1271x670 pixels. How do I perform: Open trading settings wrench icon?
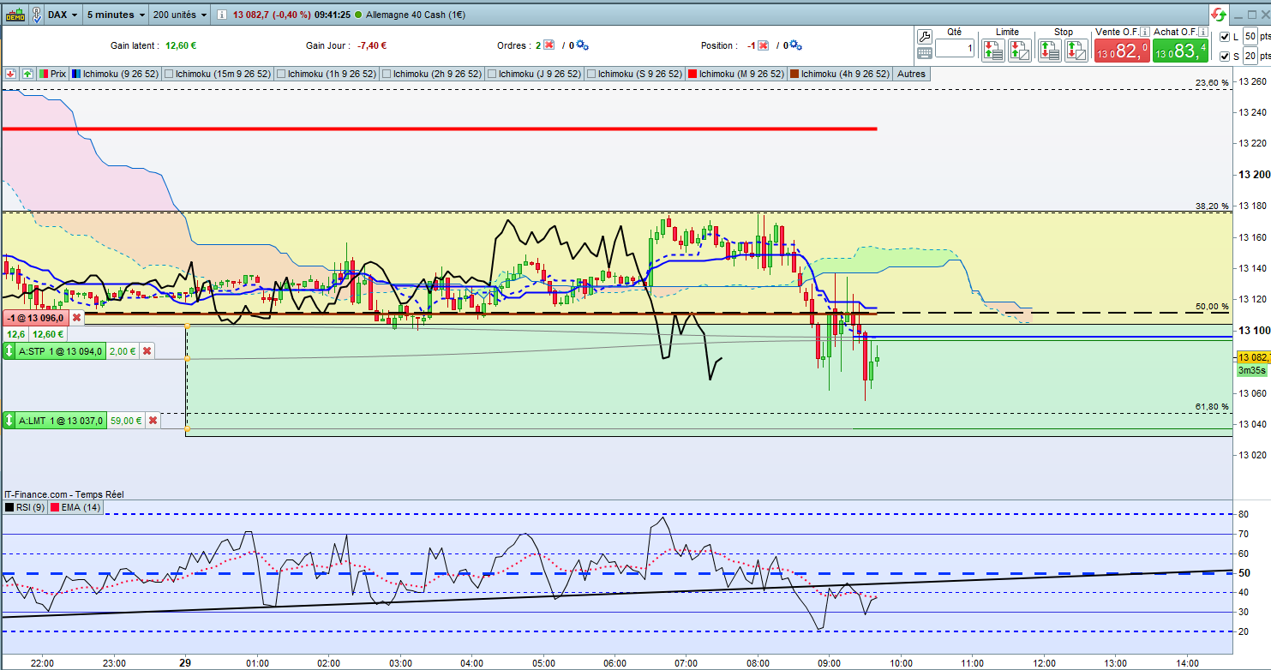coord(925,36)
